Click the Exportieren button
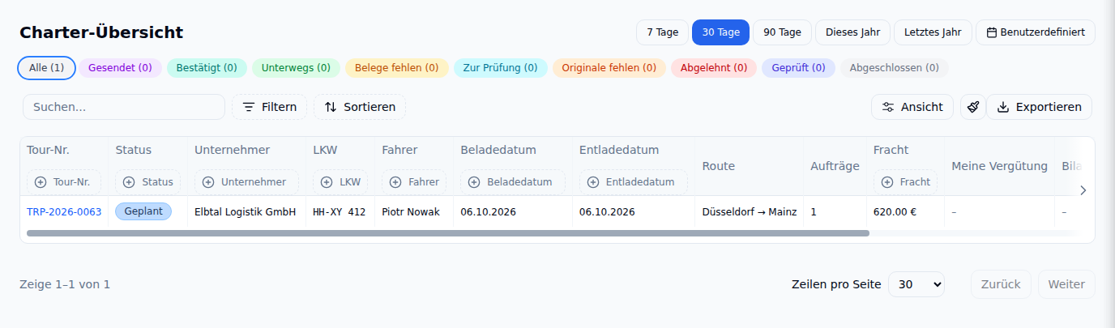The image size is (1115, 328). pyautogui.click(x=1039, y=107)
